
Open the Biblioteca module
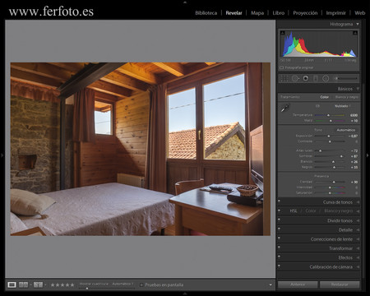pos(206,13)
